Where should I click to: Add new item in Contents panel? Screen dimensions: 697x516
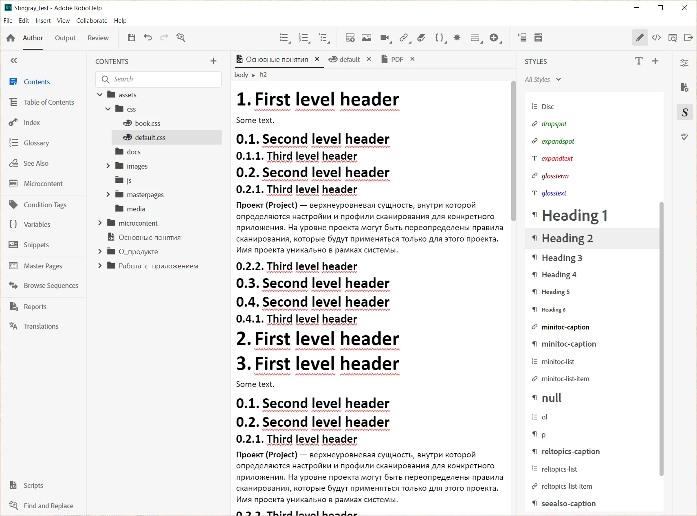pyautogui.click(x=213, y=61)
